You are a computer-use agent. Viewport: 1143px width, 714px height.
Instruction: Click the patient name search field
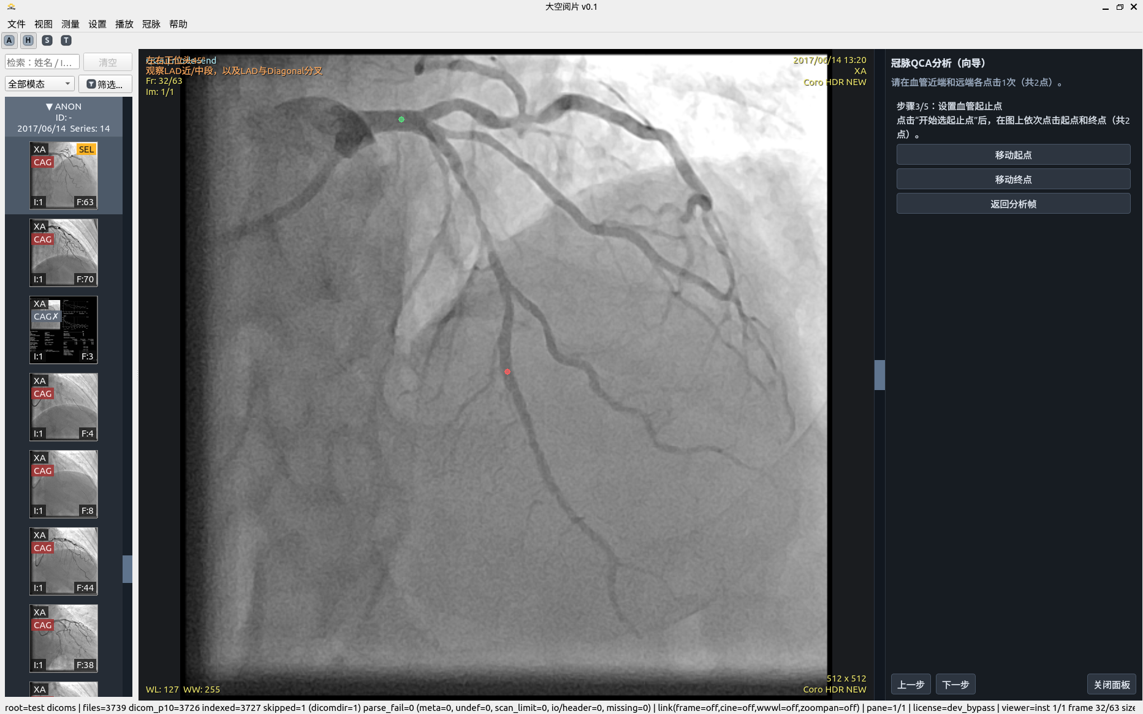[x=42, y=62]
